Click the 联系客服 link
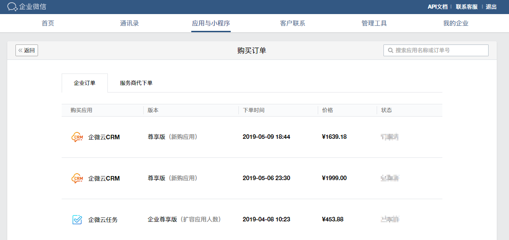509x240 pixels. (x=466, y=7)
